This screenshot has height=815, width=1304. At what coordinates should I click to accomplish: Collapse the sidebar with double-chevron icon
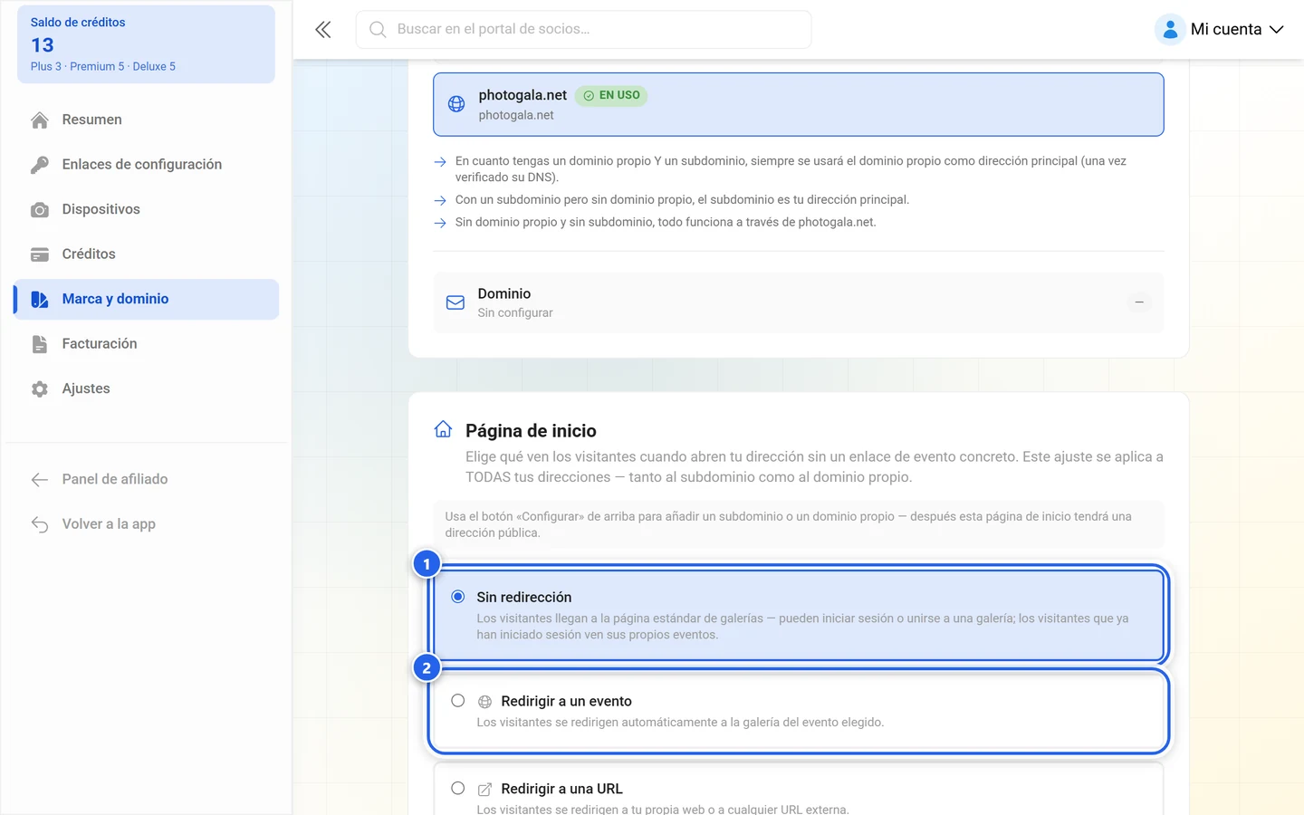(322, 30)
